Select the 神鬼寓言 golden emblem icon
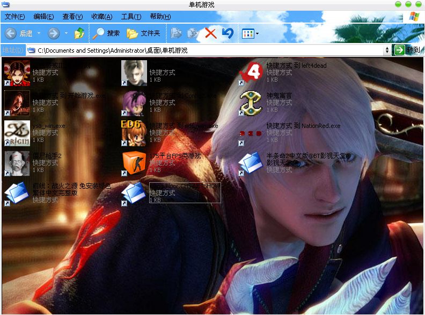This screenshot has width=425, height=315. pos(251,103)
